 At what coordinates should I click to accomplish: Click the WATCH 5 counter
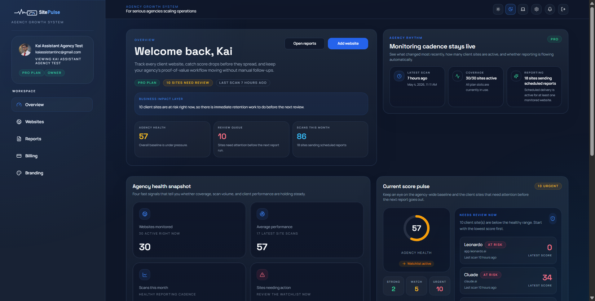tap(416, 286)
